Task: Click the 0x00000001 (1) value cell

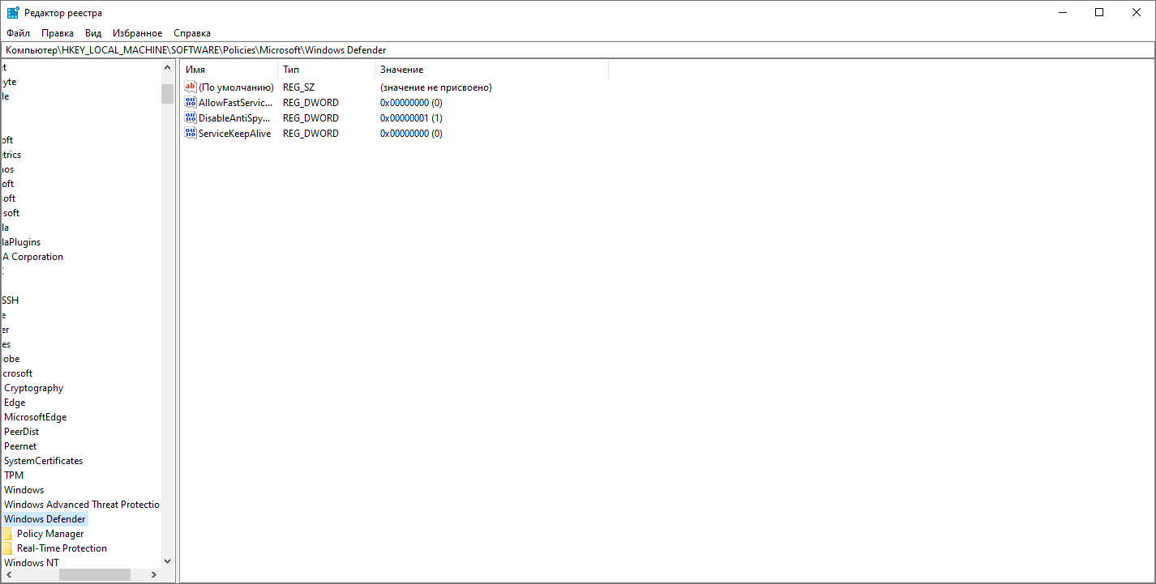Action: tap(411, 117)
